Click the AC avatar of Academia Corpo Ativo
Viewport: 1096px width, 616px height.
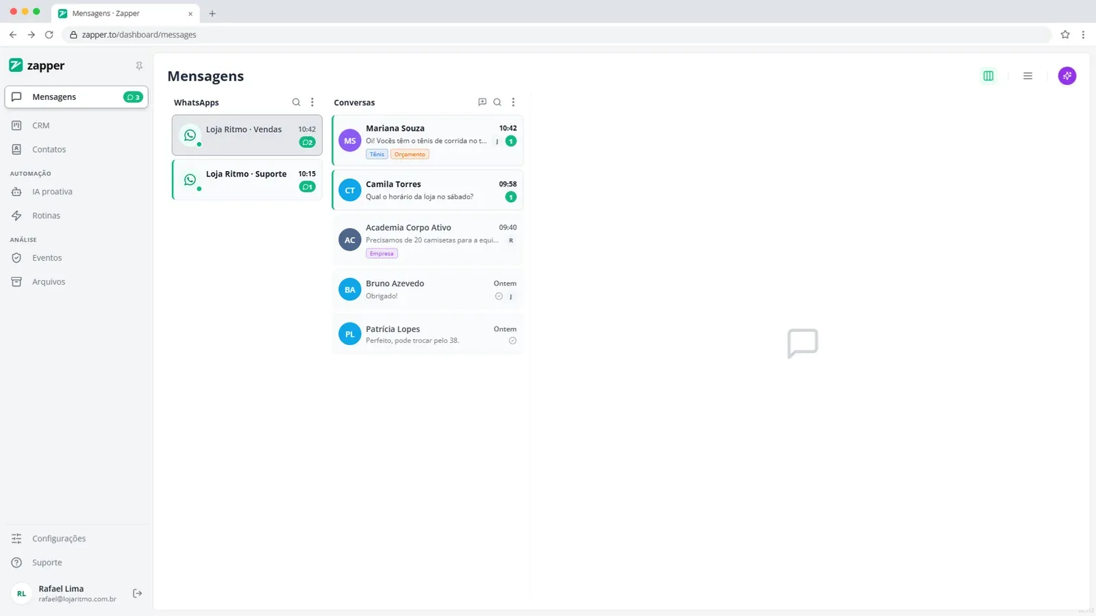click(350, 240)
